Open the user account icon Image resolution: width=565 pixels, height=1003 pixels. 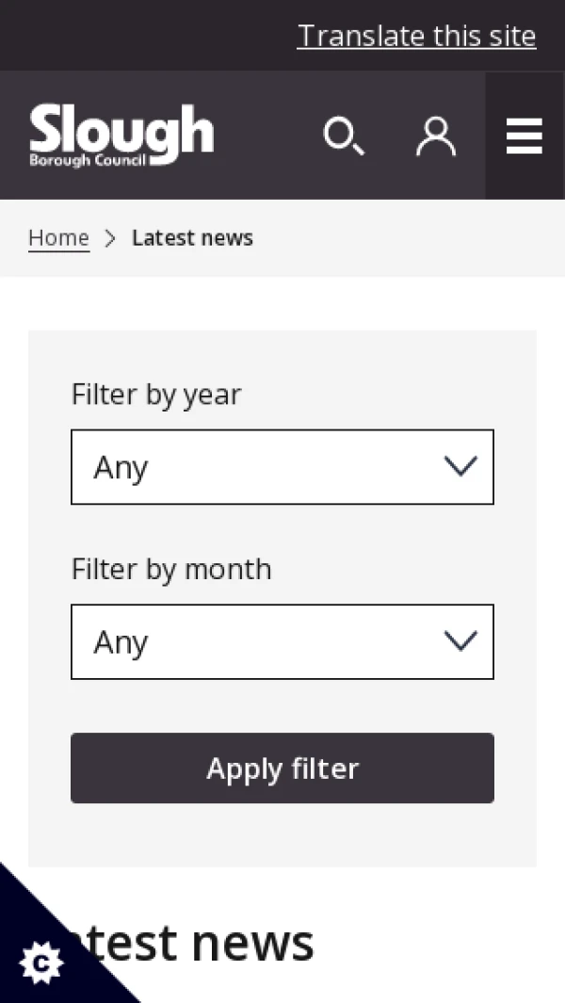(436, 137)
